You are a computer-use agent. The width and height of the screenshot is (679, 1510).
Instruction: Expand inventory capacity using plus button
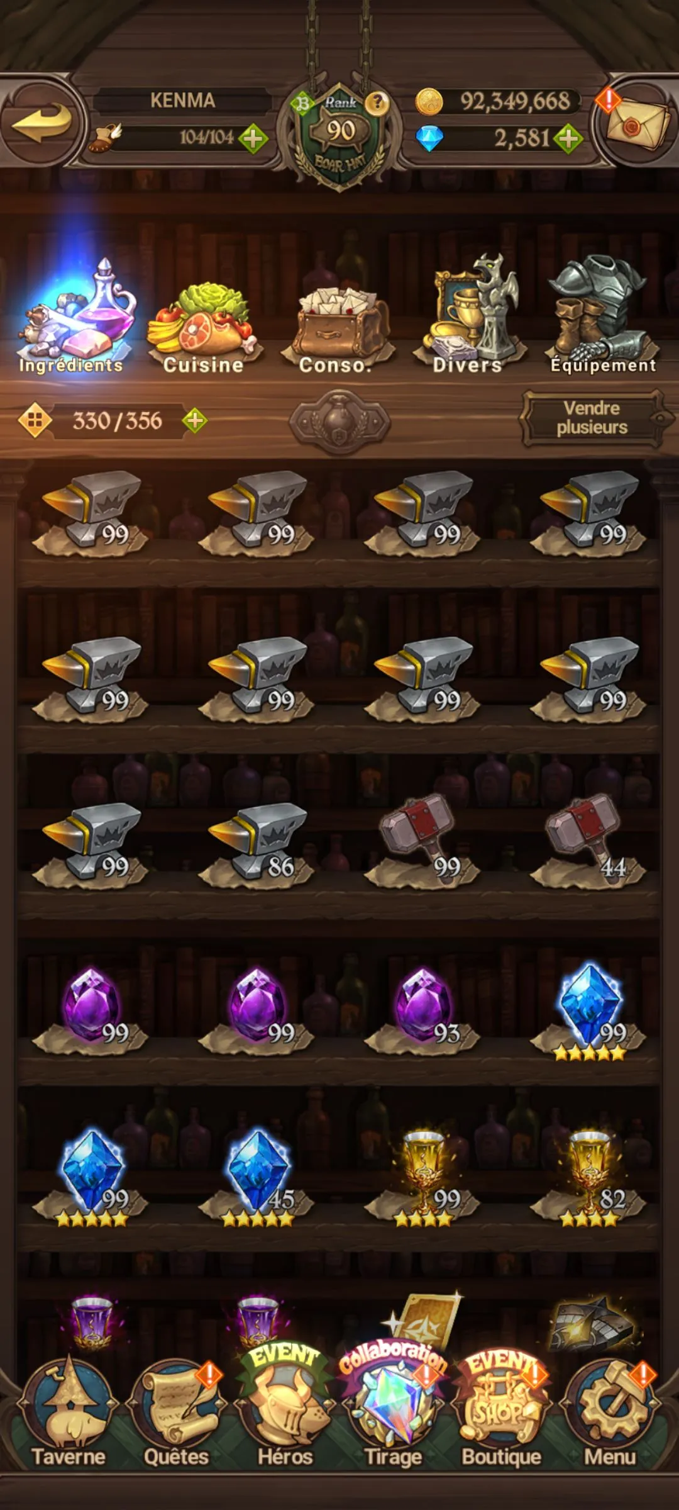click(x=195, y=420)
